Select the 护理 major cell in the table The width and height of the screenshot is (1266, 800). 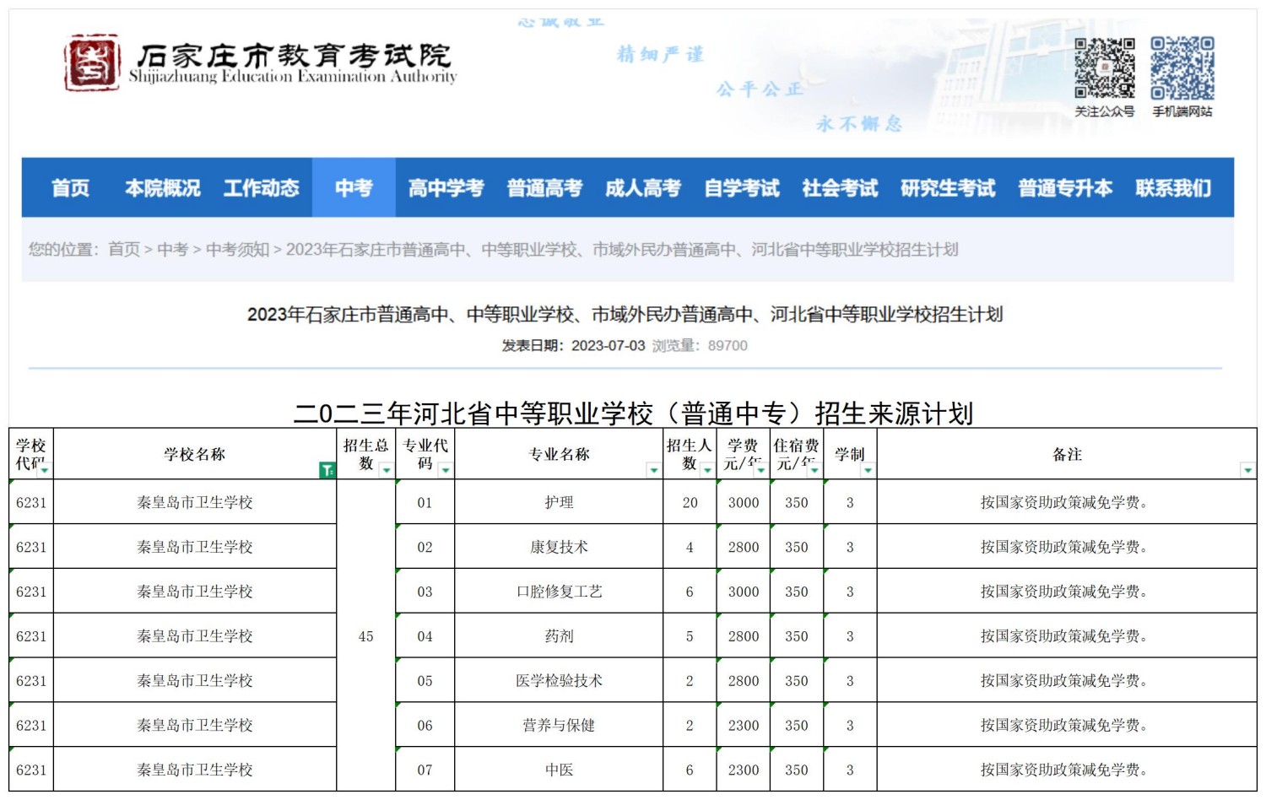point(559,502)
